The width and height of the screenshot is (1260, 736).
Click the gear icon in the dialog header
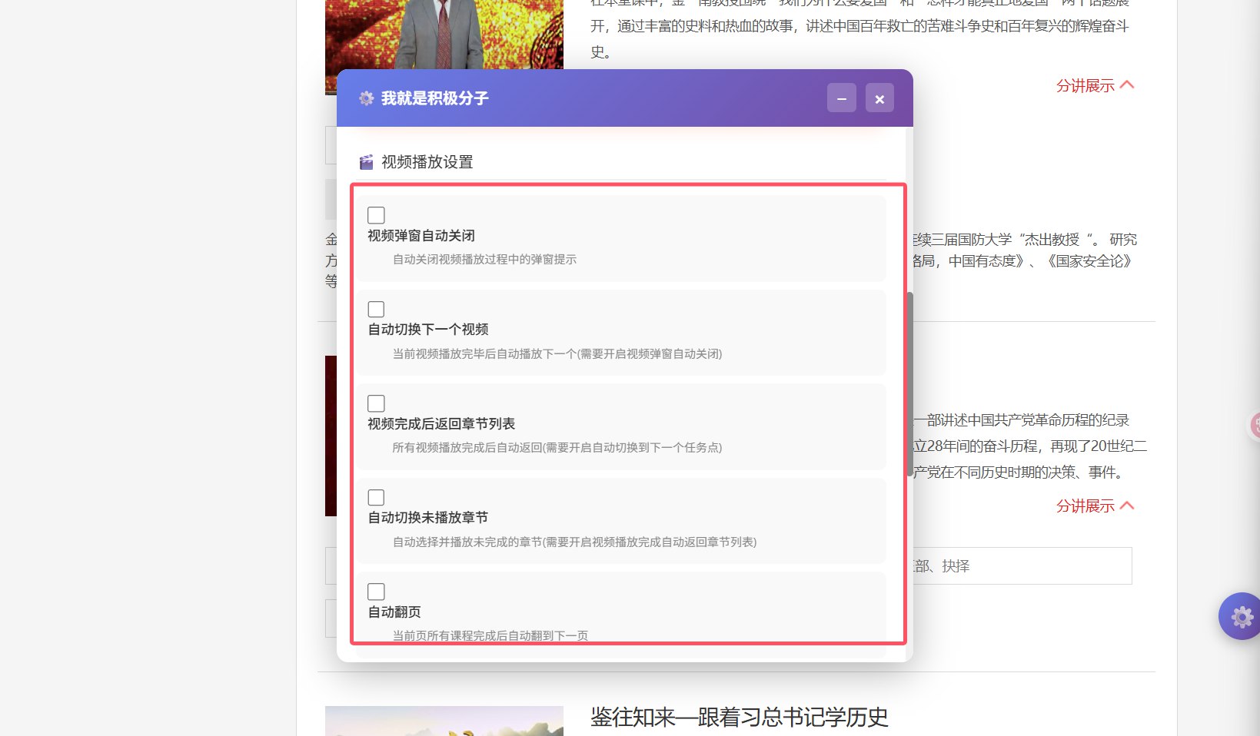pos(367,98)
